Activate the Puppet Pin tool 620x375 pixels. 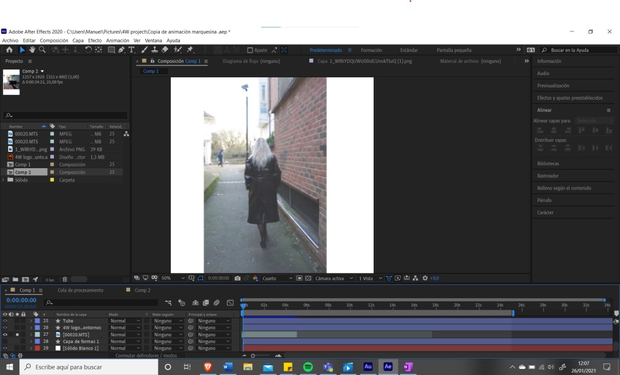click(x=190, y=50)
